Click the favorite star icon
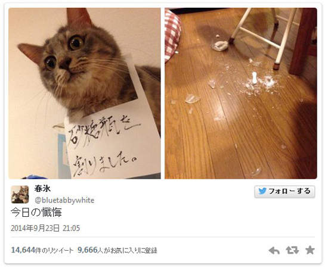The height and width of the screenshot is (268, 328). [x=310, y=250]
